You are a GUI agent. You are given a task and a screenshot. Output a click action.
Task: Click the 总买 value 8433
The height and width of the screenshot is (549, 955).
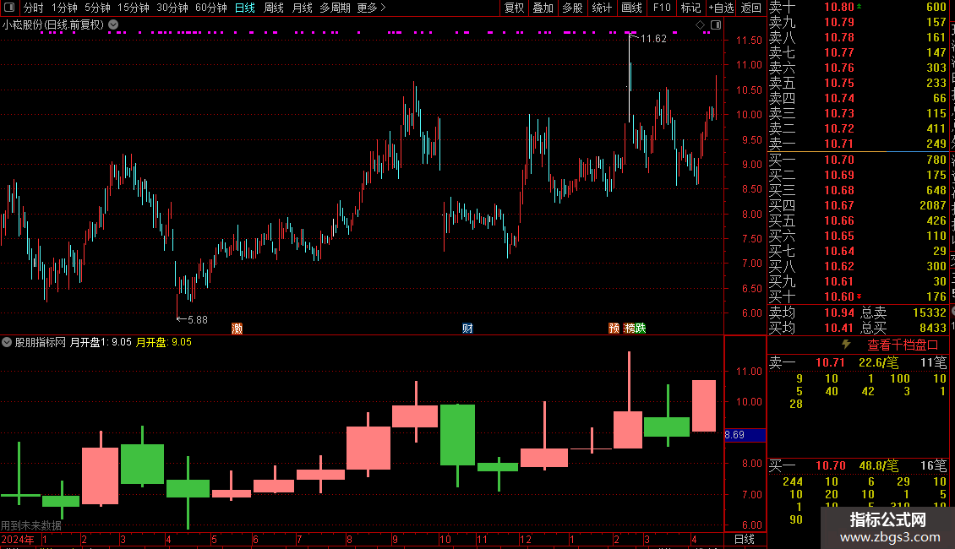coord(932,328)
